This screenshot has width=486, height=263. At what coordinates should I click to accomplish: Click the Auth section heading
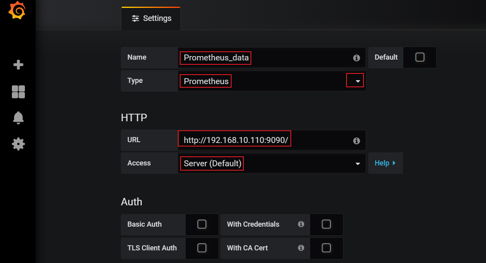click(132, 202)
